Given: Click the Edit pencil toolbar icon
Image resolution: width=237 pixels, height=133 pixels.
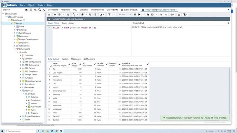Looking at the screenshot, I should [x=101, y=14].
